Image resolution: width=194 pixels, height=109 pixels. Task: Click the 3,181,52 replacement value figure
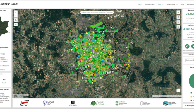188,29
